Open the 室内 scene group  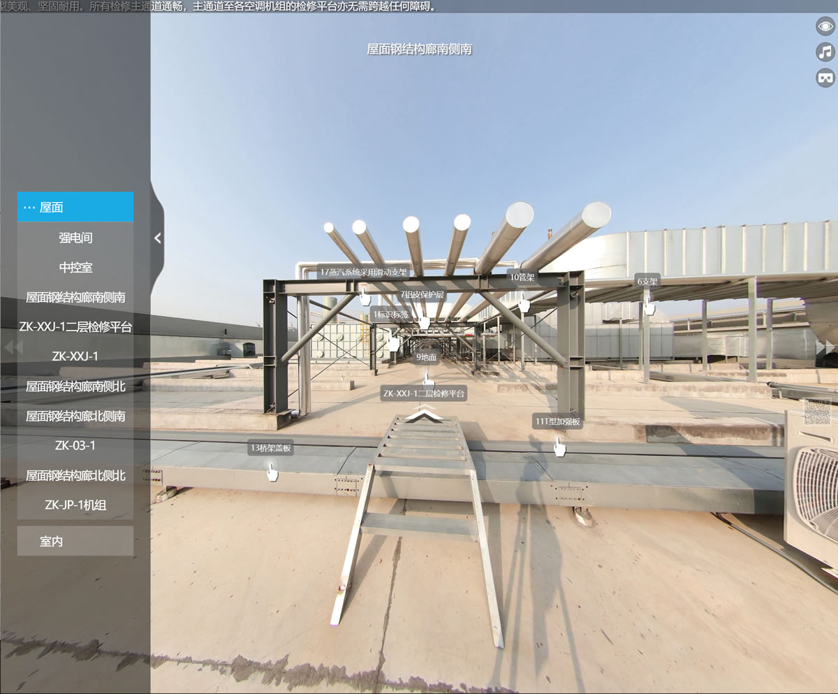pos(75,541)
